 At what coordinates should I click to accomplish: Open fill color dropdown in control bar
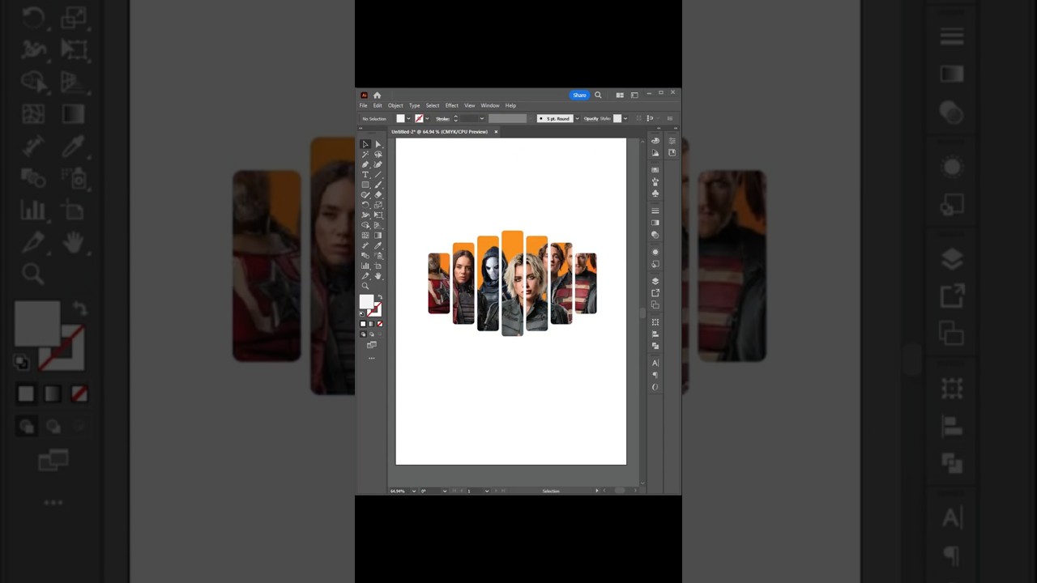[x=408, y=118]
